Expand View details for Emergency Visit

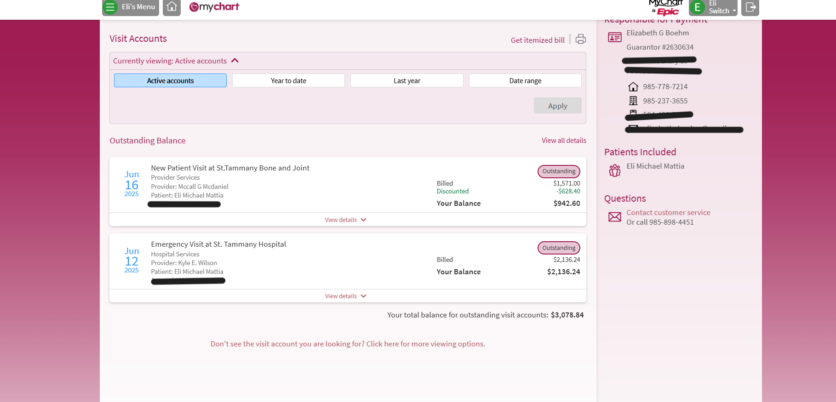tap(345, 296)
